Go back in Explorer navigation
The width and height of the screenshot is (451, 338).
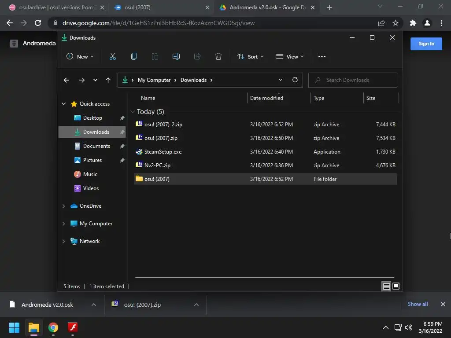pyautogui.click(x=67, y=80)
